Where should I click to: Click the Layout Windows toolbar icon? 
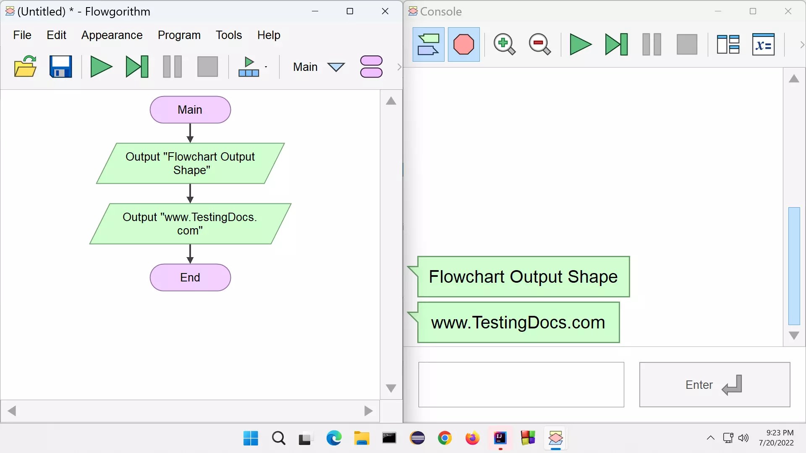click(249, 67)
